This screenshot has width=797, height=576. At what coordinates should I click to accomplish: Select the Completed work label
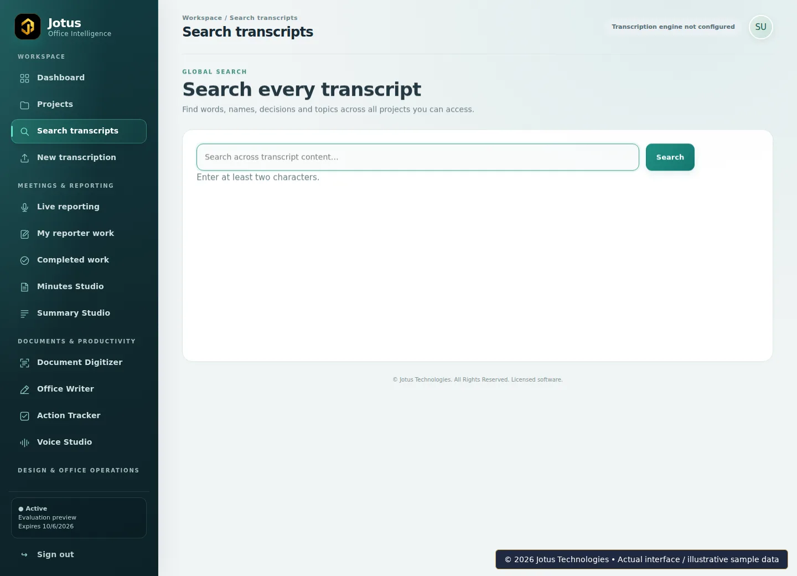pyautogui.click(x=73, y=260)
